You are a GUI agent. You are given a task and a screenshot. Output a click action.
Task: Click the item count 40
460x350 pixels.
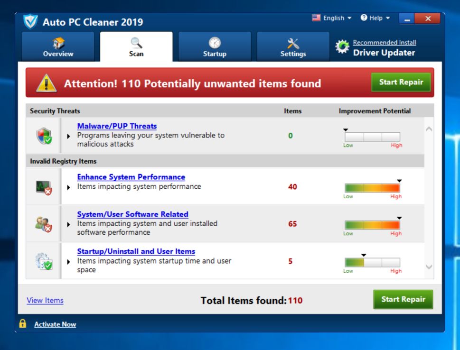[292, 187]
